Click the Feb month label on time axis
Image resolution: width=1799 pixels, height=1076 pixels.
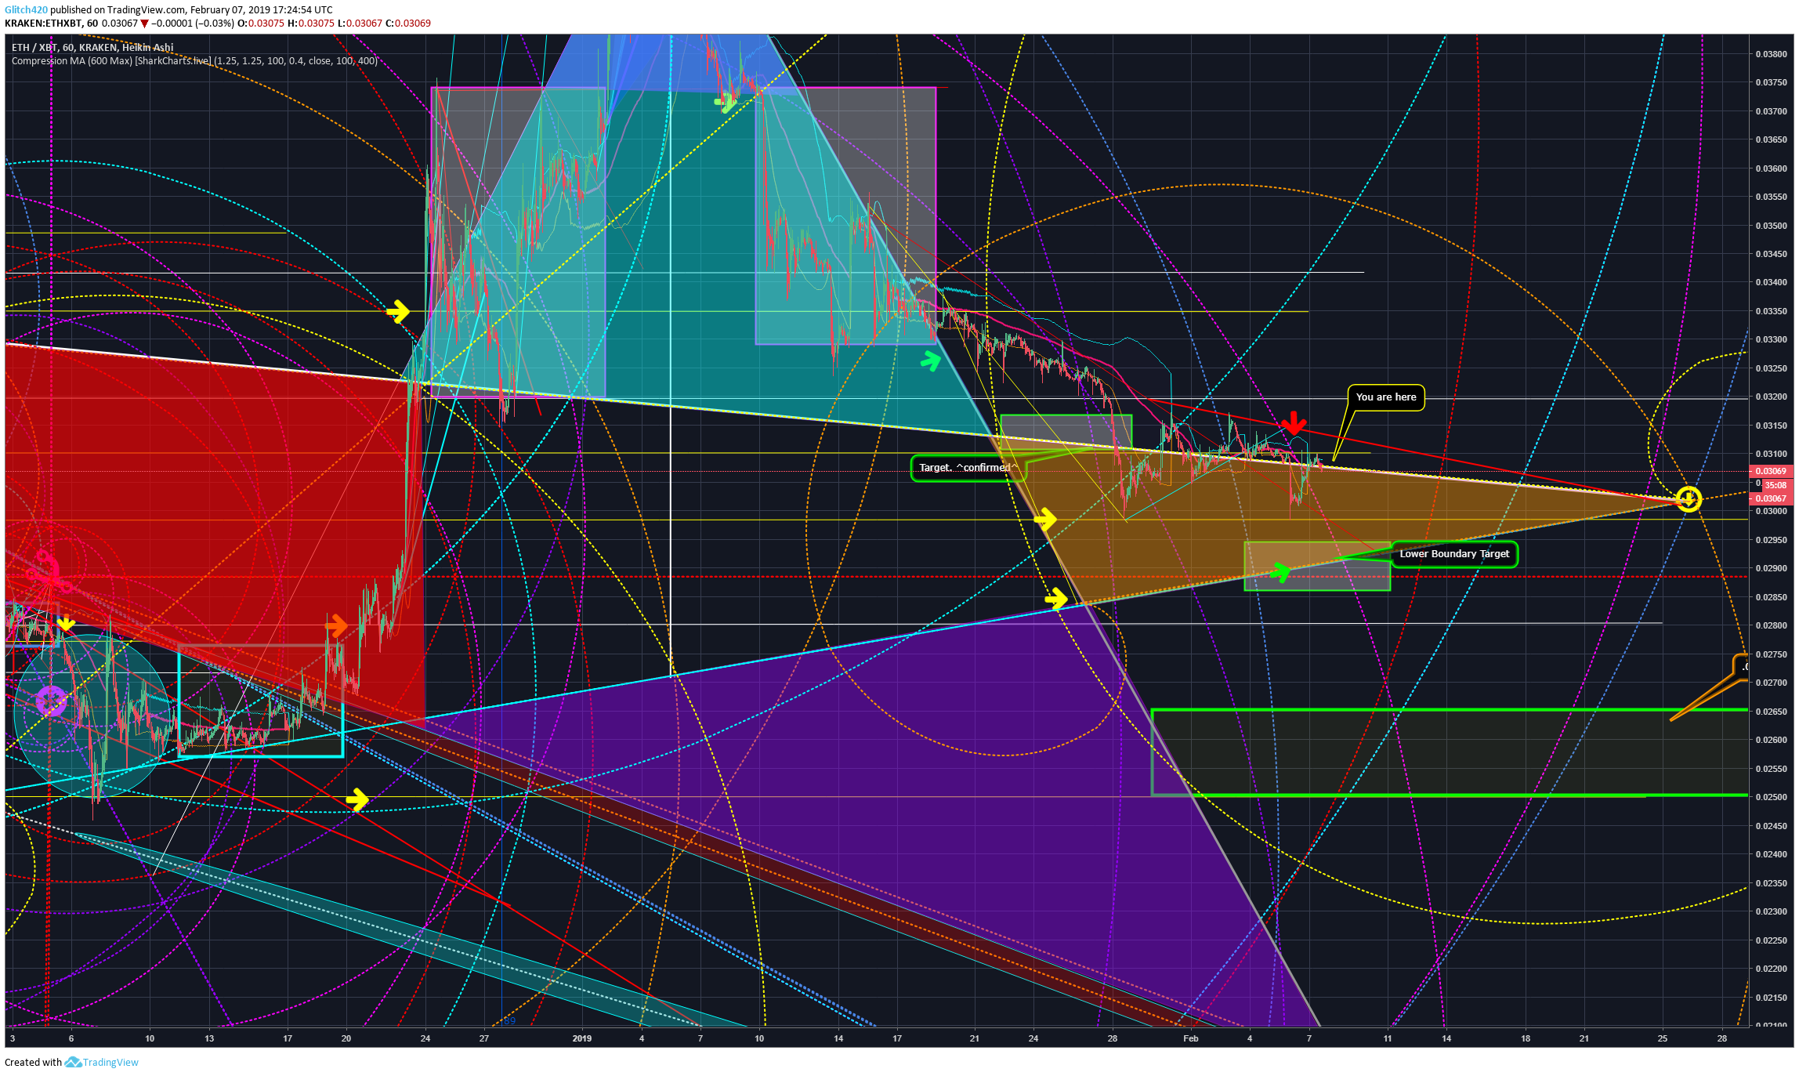tap(1191, 1038)
